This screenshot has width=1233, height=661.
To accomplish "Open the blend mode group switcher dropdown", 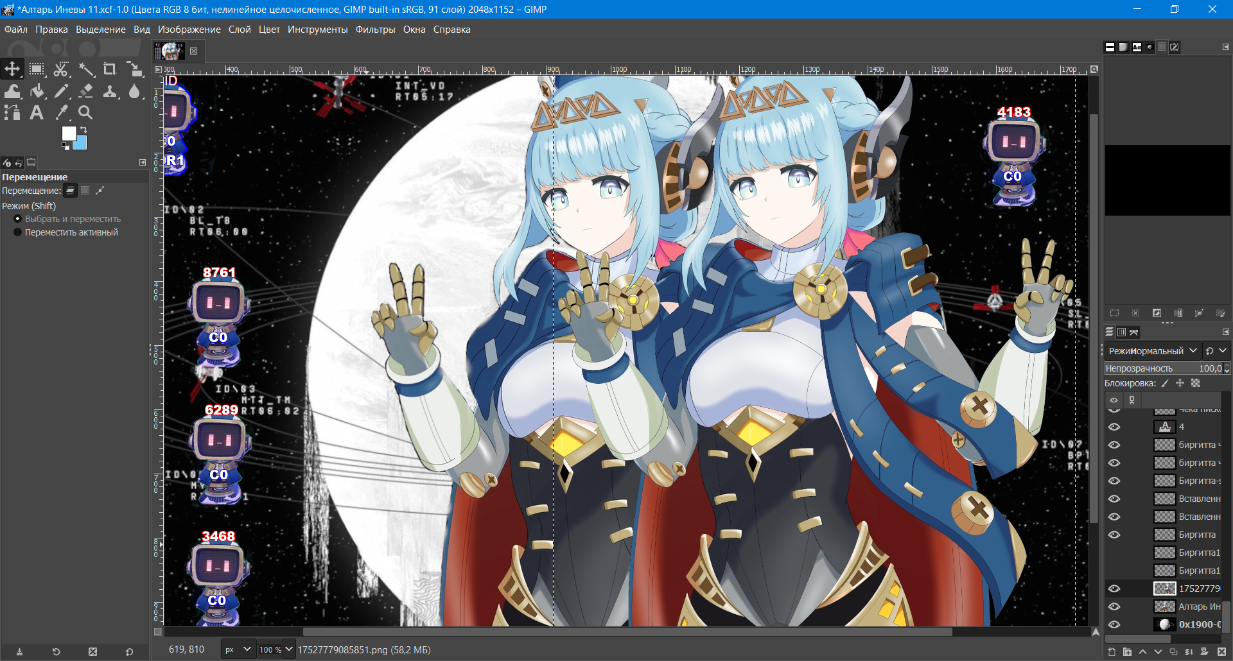I will pos(1216,350).
